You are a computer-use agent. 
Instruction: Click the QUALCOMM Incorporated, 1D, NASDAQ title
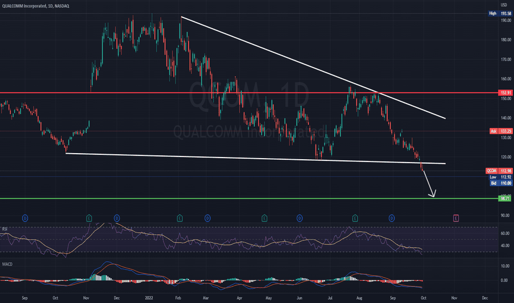tap(35, 6)
